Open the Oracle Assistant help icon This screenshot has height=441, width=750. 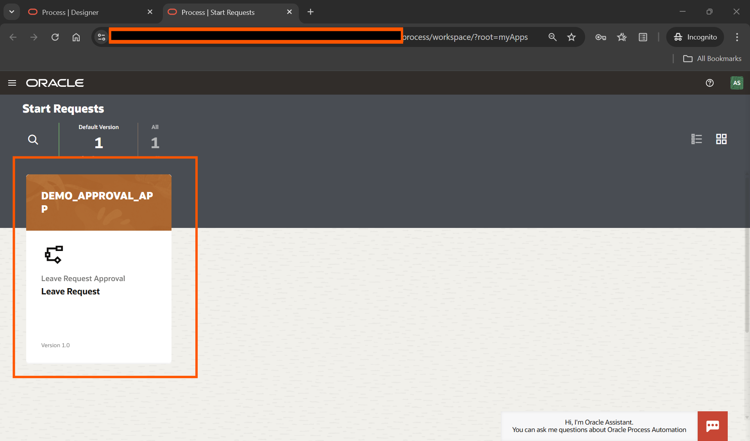710,83
